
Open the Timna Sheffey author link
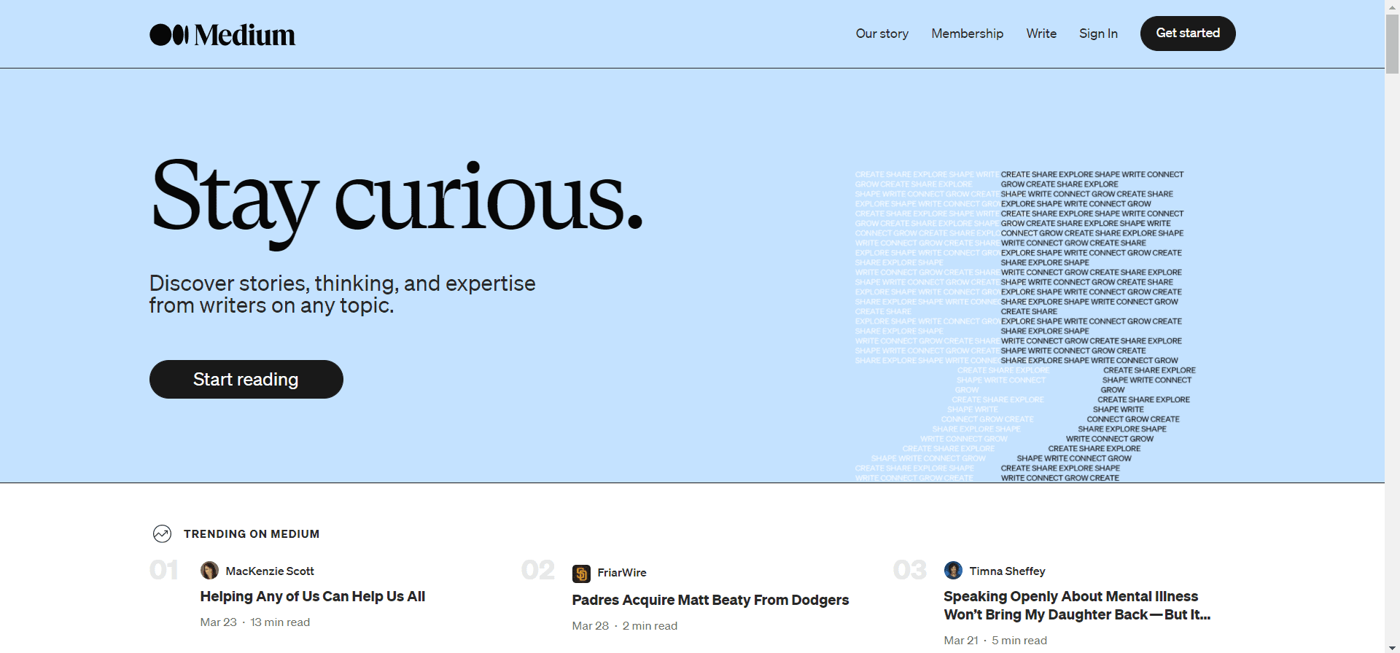(1007, 571)
